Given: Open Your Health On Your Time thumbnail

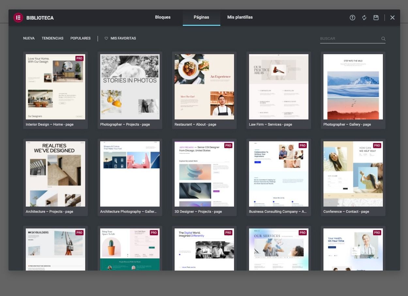Looking at the screenshot, I should 353,249.
